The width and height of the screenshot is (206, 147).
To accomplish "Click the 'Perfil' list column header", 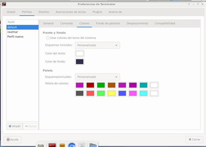I will [22, 22].
